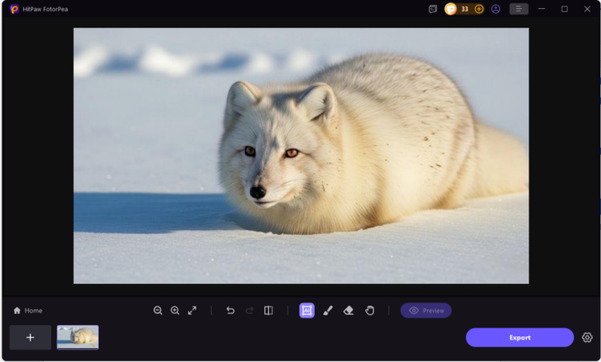
Task: Expand image to fit screen
Action: coord(193,311)
